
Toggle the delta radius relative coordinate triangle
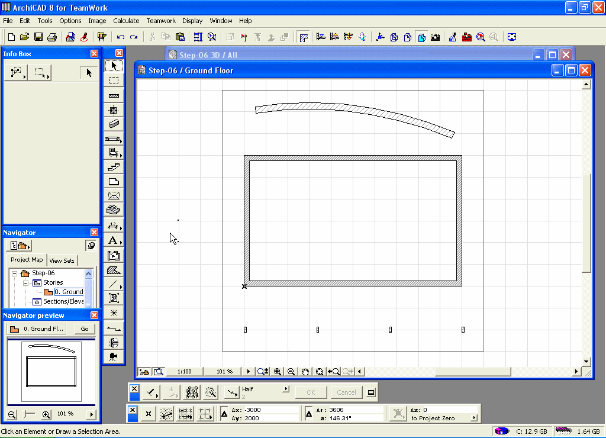309,414
